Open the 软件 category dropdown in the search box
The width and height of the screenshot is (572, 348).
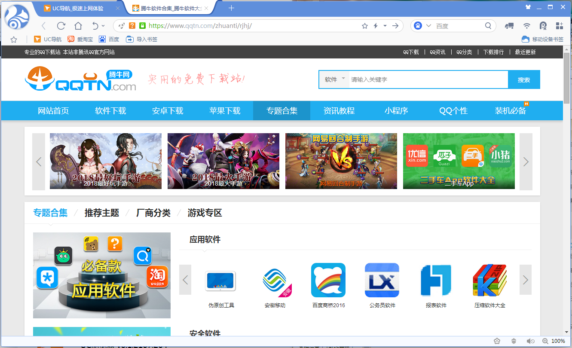[x=333, y=79]
